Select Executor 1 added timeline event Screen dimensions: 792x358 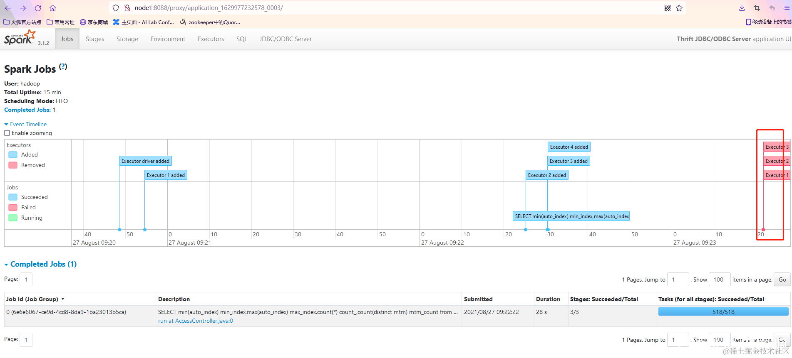point(166,175)
